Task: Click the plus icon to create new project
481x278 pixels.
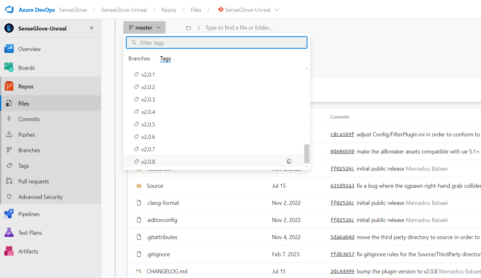Action: tap(92, 28)
